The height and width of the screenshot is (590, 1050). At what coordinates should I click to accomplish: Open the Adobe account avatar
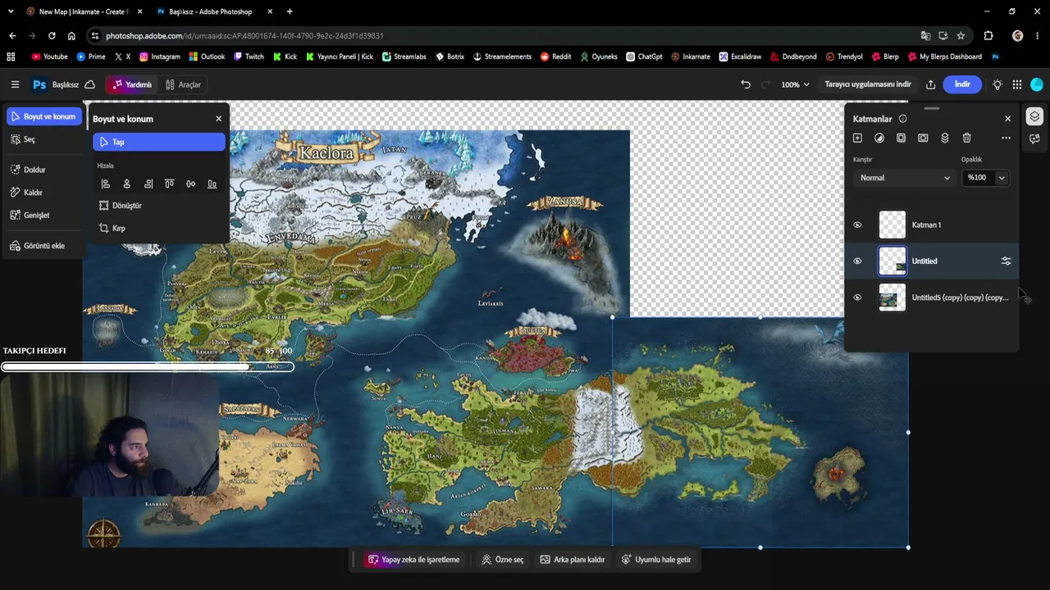[x=1036, y=84]
